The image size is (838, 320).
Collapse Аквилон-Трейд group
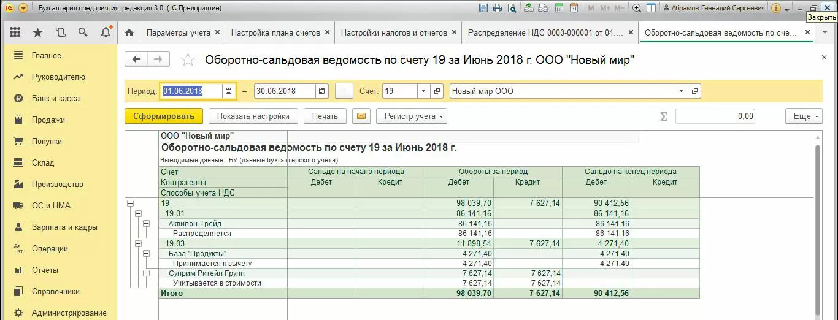click(x=146, y=224)
